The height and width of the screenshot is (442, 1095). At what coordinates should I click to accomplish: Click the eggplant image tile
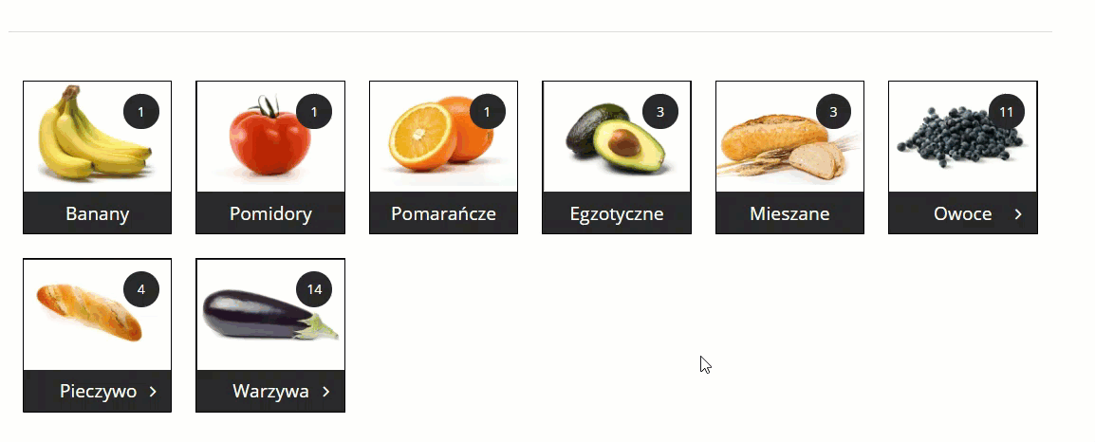pyautogui.click(x=270, y=315)
